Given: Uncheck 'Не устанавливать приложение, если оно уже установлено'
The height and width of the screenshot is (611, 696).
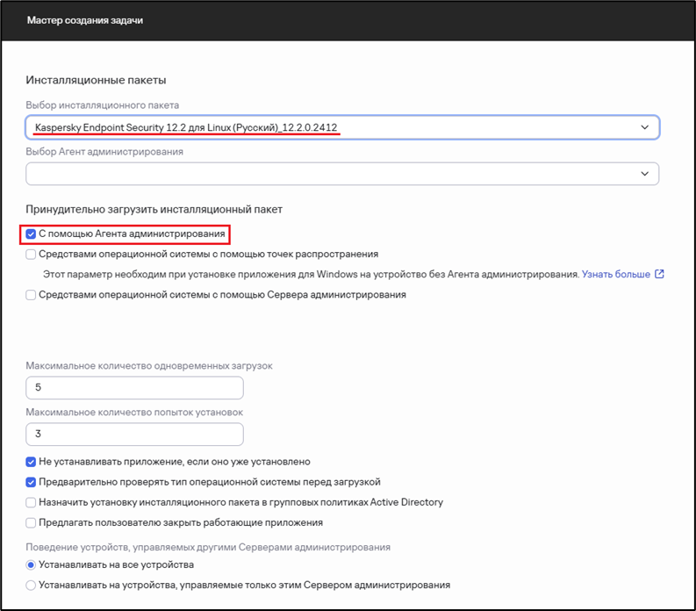Looking at the screenshot, I should [x=31, y=463].
